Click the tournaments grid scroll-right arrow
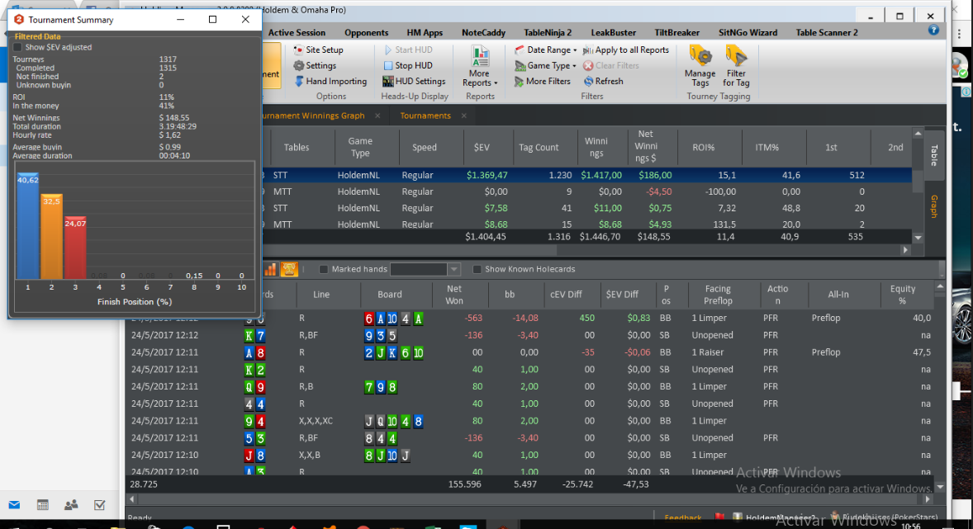The width and height of the screenshot is (973, 529). point(905,250)
